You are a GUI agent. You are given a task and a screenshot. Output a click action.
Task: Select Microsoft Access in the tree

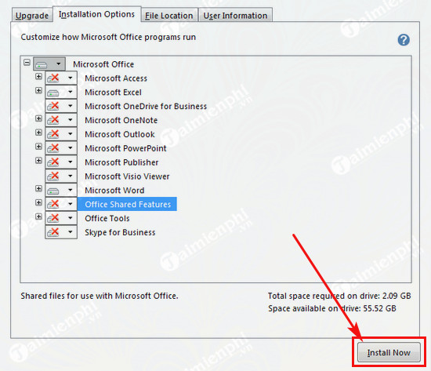click(x=116, y=78)
